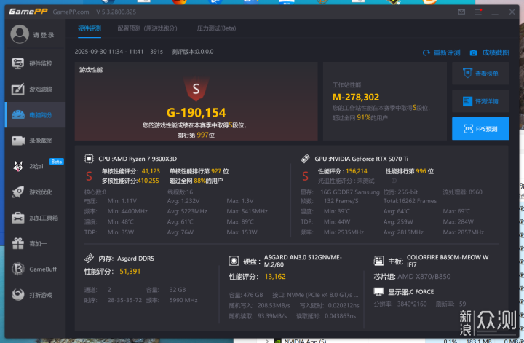
Task: Click the info icon beside 光追性能评分
Action: [x=394, y=181]
